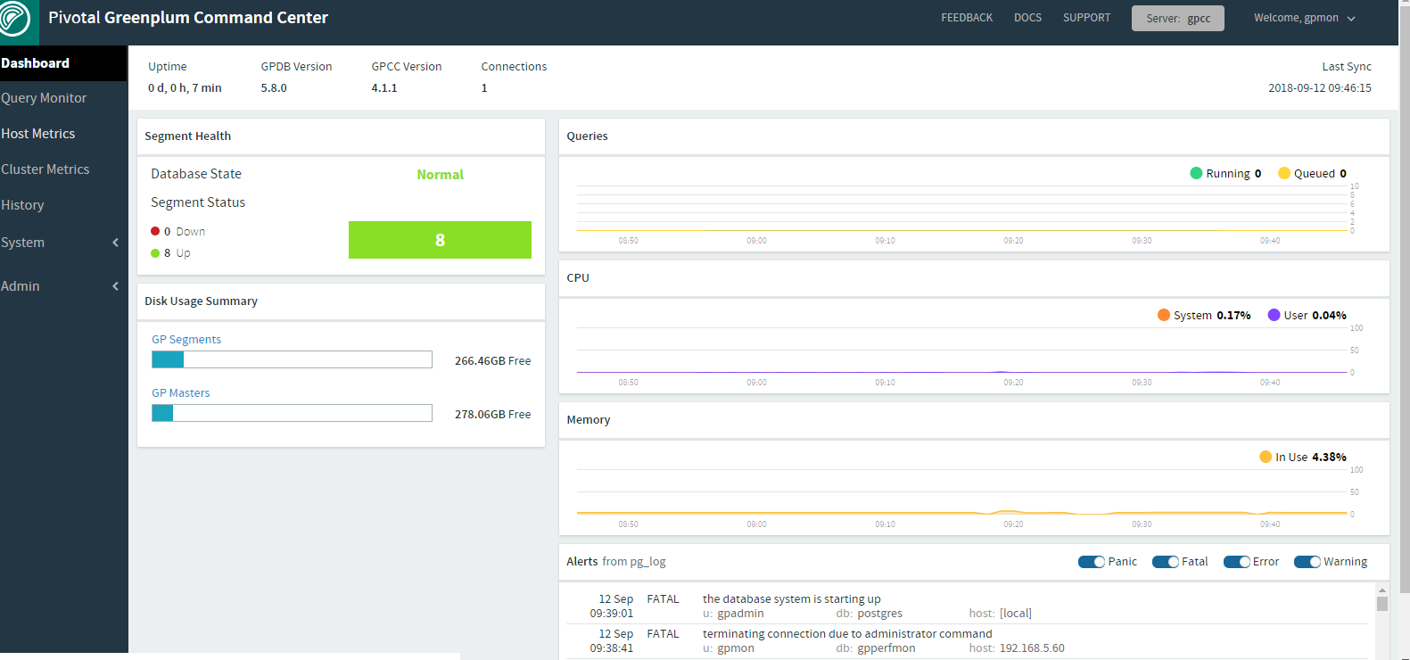This screenshot has width=1410, height=660.
Task: Click the yellow Queued legend dot
Action: (1284, 173)
